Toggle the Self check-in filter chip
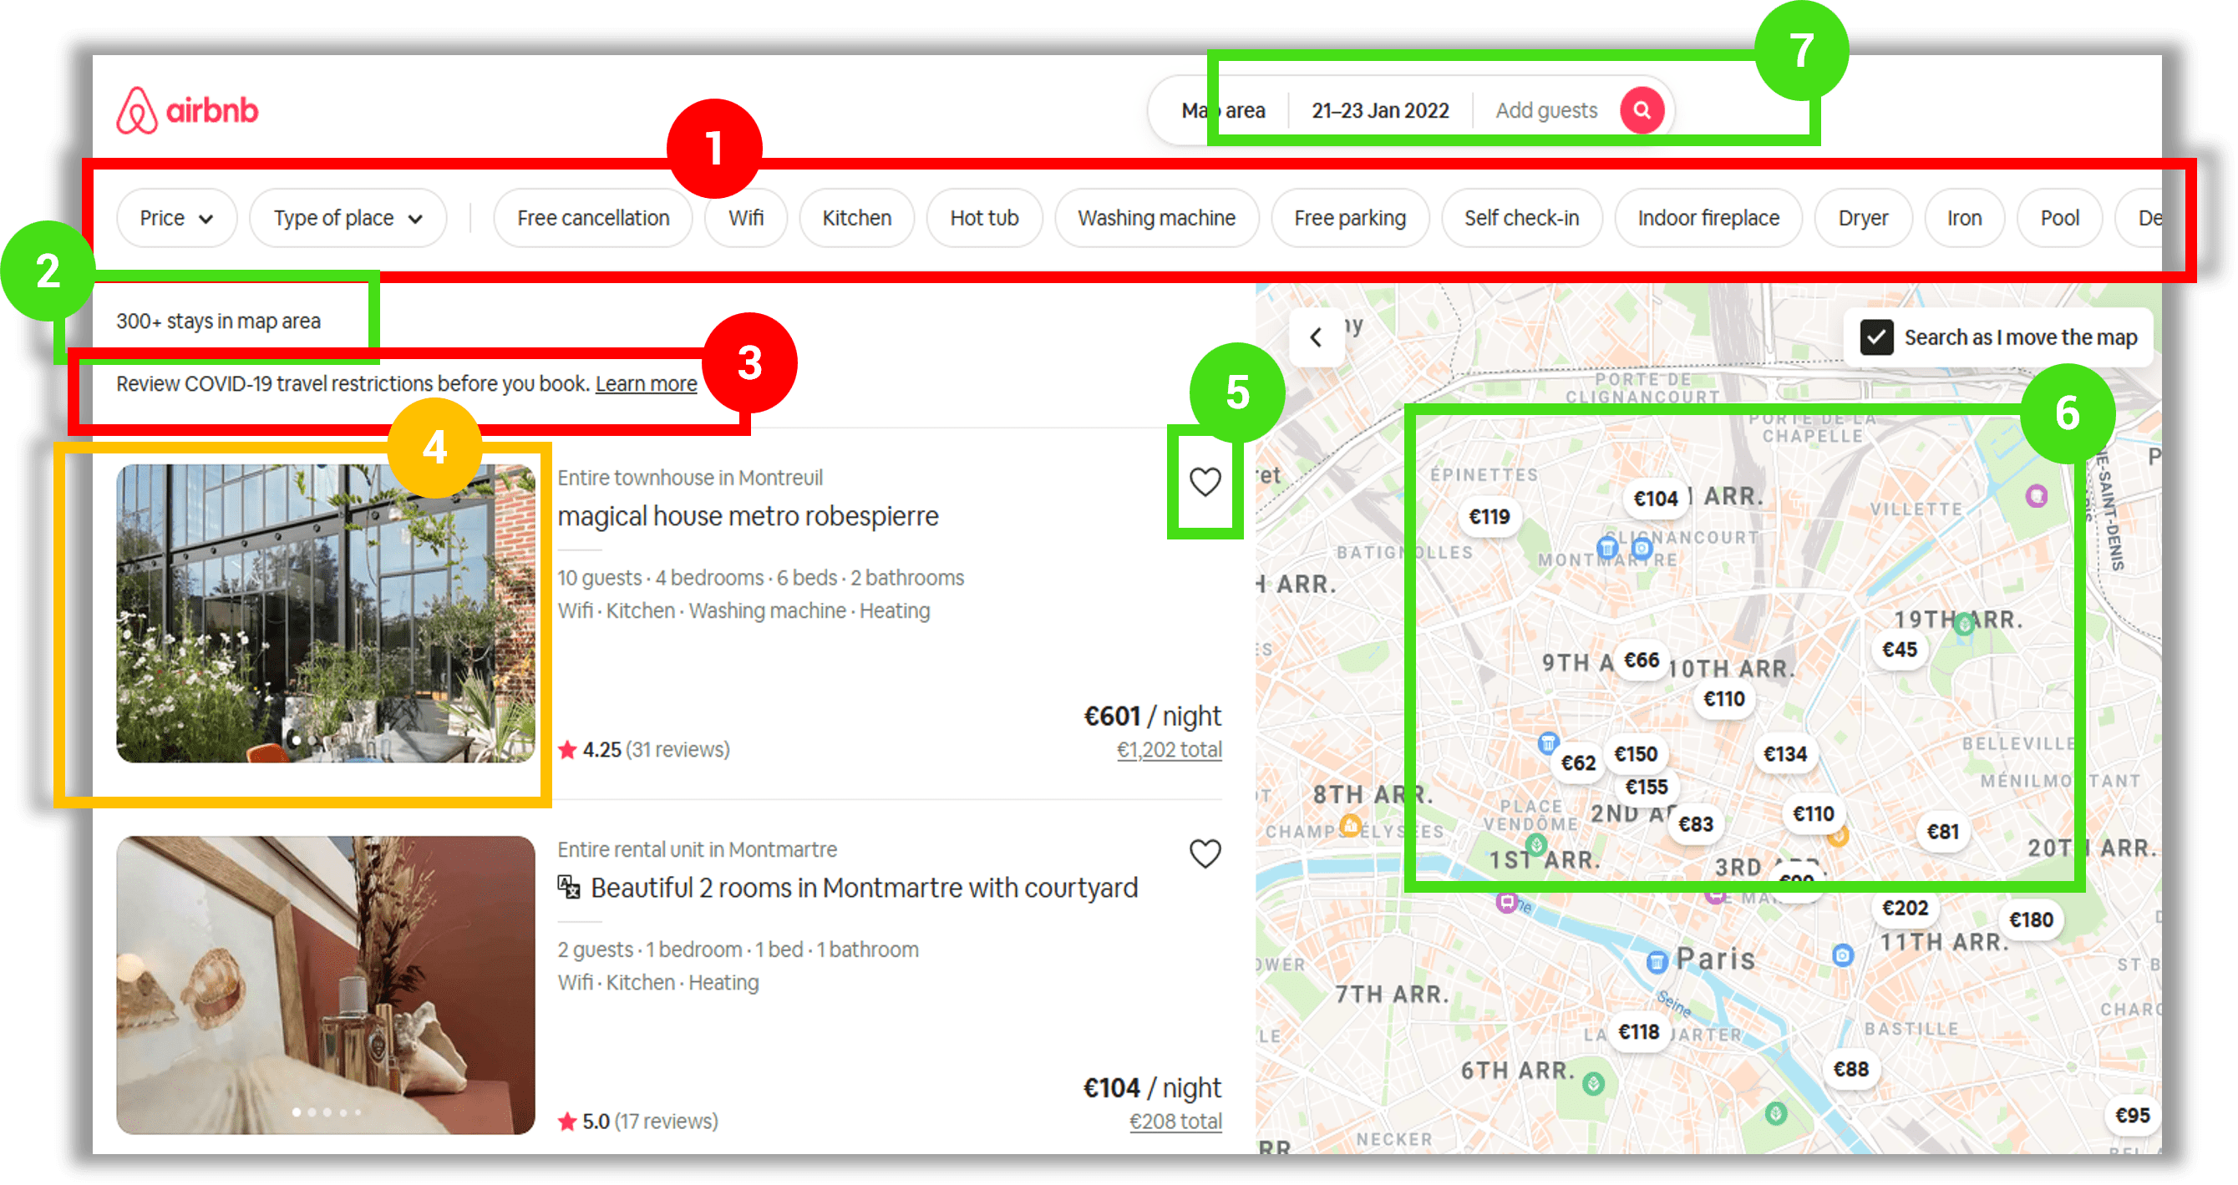The height and width of the screenshot is (1185, 2238). [x=1521, y=218]
